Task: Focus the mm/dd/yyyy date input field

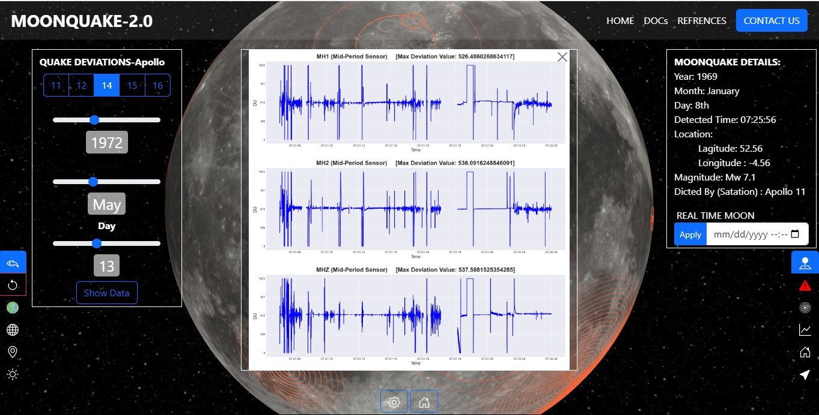Action: (x=757, y=234)
